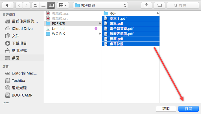
Task: Select 基本 1 .pdf file
Action: point(131,18)
